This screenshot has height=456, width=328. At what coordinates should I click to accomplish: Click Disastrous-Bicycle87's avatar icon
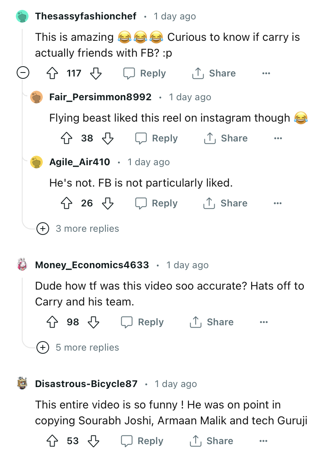pos(23,384)
